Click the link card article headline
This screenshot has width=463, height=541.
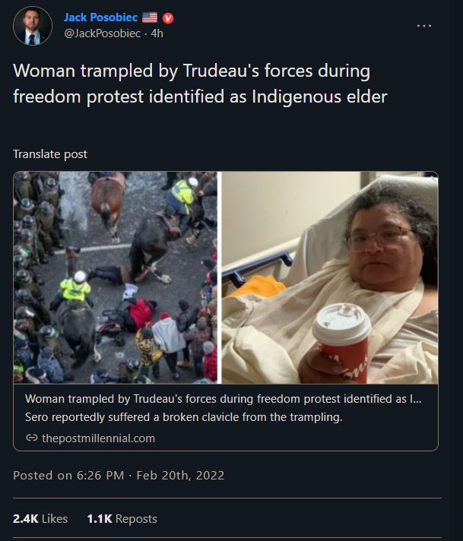(223, 399)
